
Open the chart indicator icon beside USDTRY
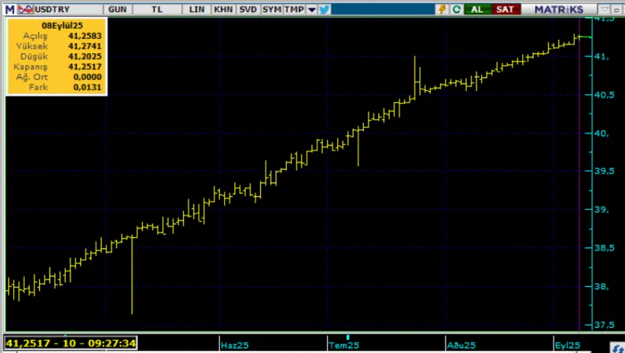pos(25,9)
